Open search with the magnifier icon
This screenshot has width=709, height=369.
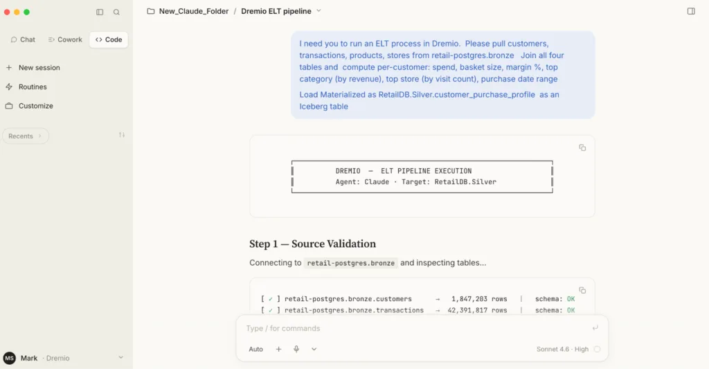coord(116,12)
